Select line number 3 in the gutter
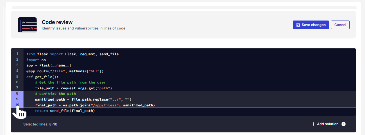365x135 pixels. point(17,65)
